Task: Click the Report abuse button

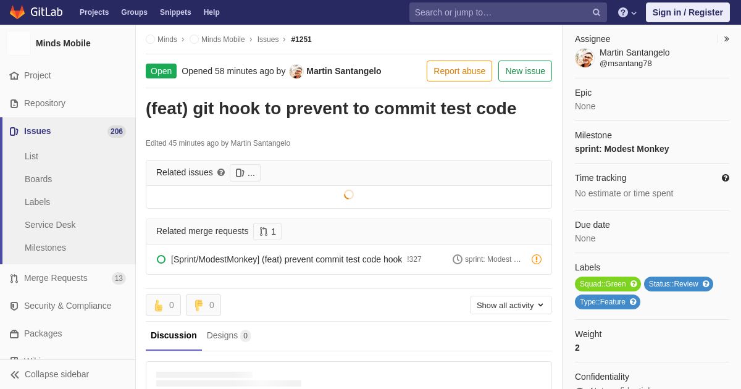Action: [459, 71]
